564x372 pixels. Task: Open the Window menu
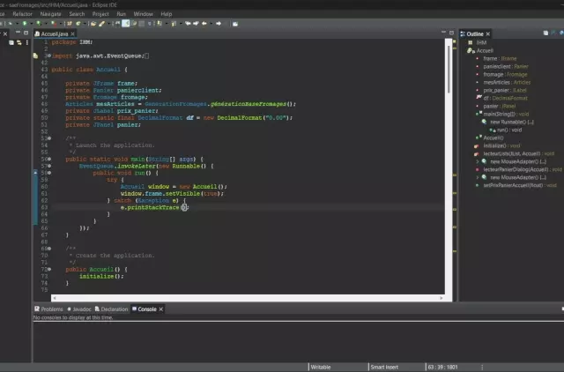point(143,14)
